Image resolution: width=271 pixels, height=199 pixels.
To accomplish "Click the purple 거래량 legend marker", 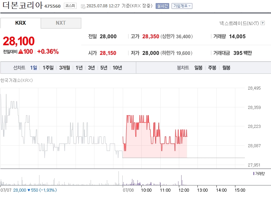I will [254, 173].
